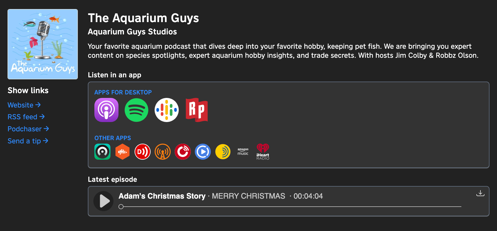Open the Google Podcasts app icon
The width and height of the screenshot is (497, 231).
point(166,110)
